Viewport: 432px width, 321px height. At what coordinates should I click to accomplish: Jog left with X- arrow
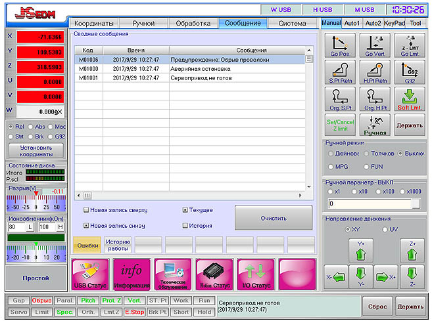click(x=336, y=277)
